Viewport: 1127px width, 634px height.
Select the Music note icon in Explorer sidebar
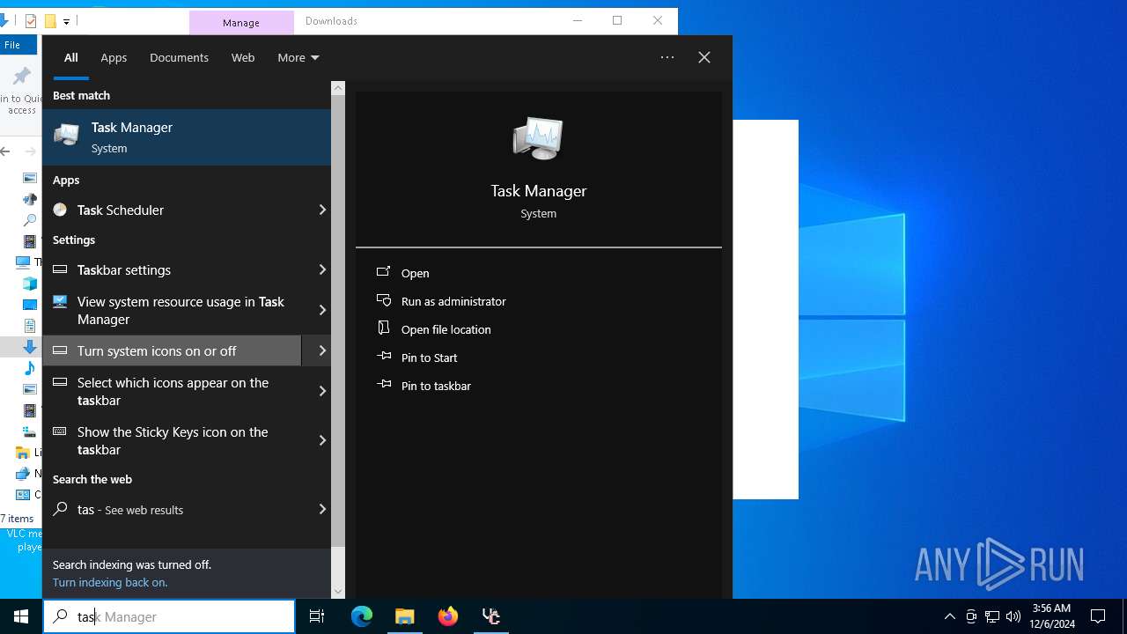click(x=30, y=368)
